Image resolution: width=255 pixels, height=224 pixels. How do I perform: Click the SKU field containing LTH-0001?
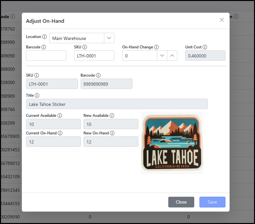[94, 56]
